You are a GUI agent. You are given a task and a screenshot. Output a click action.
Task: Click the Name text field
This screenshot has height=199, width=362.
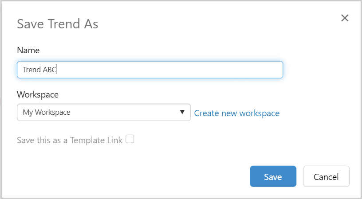150,70
